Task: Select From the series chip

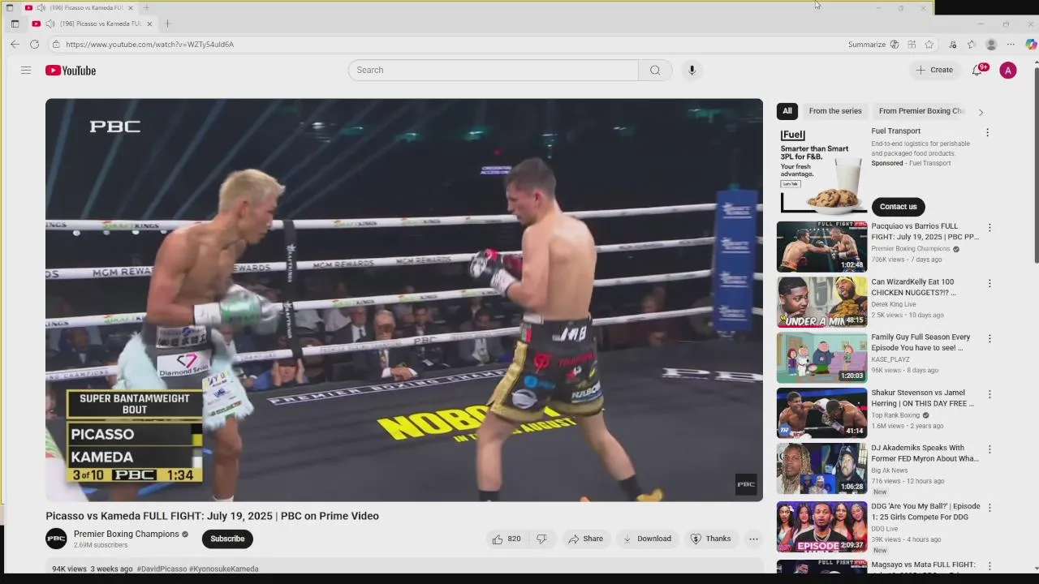Action: (x=835, y=111)
